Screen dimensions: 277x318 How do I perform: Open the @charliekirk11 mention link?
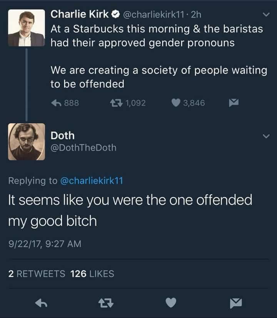click(x=92, y=181)
